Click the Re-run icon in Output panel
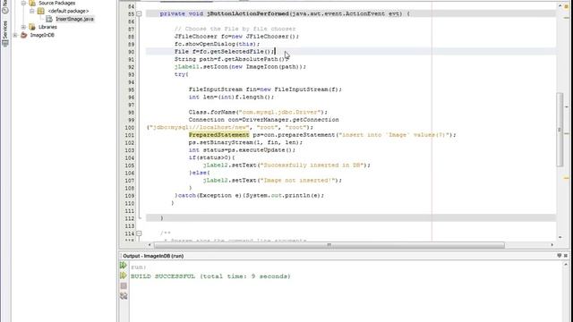 pos(124,266)
